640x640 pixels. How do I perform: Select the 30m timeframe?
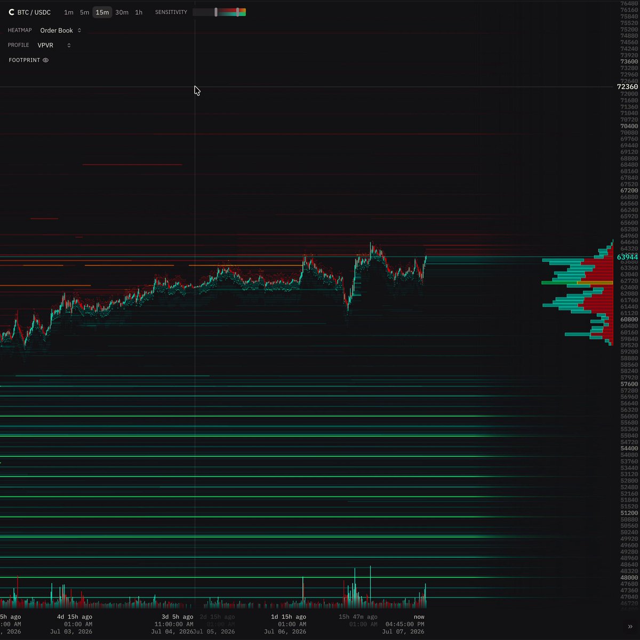click(x=122, y=12)
